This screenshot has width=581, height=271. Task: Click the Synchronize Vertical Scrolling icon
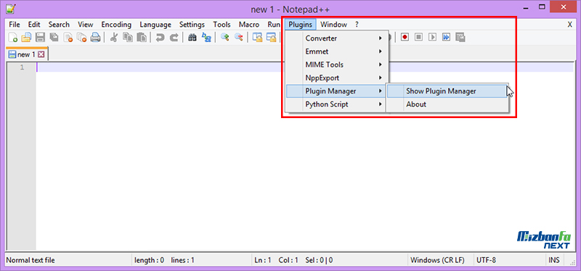[x=257, y=37]
